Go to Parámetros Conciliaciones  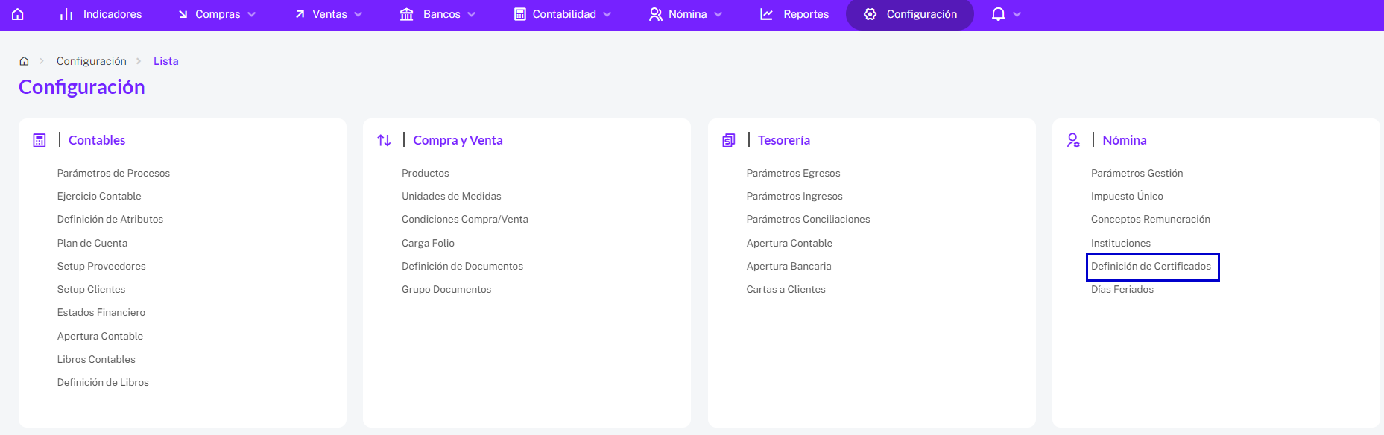coord(808,220)
